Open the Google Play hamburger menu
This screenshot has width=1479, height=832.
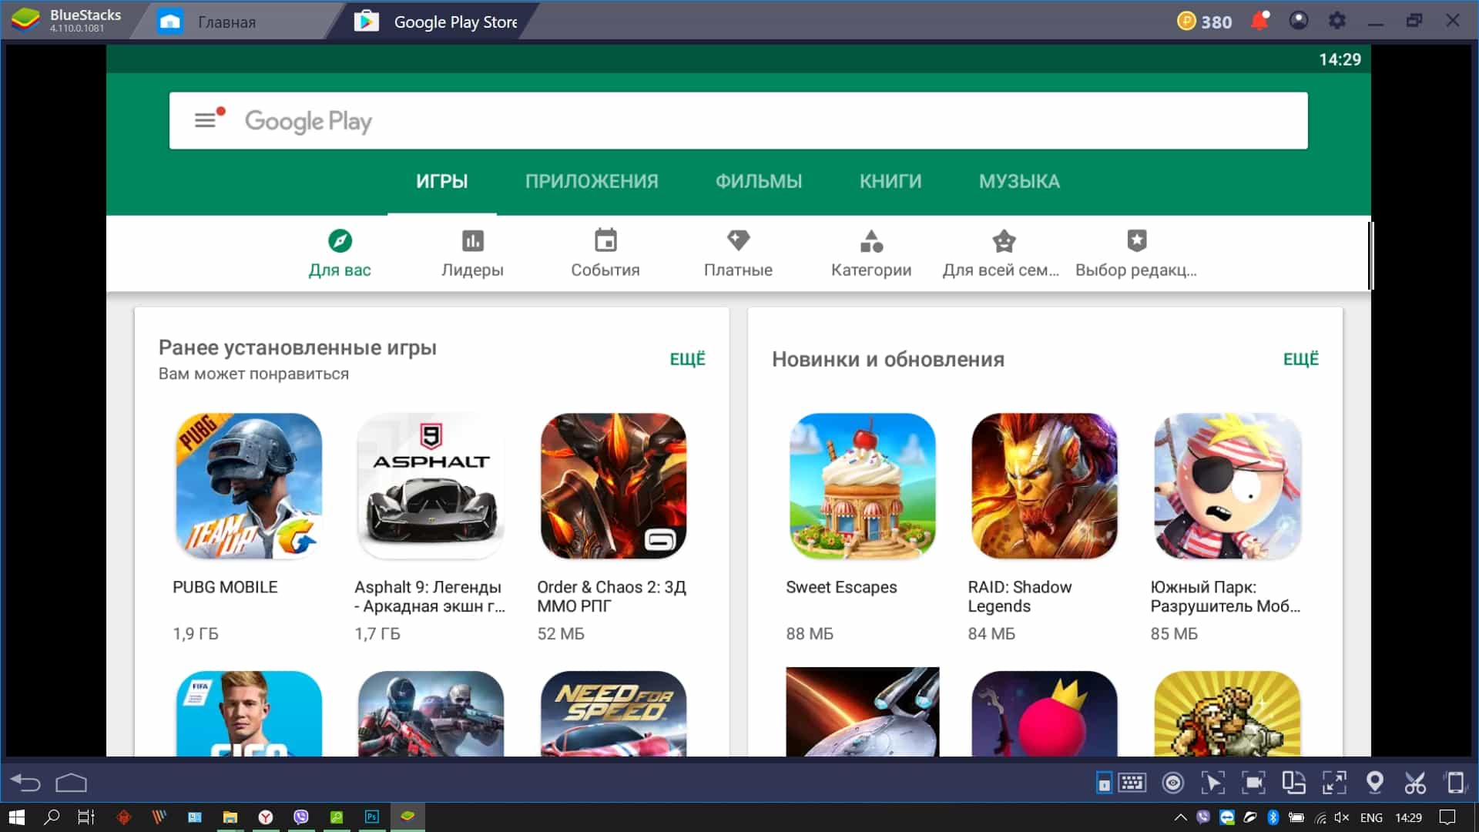click(x=205, y=120)
